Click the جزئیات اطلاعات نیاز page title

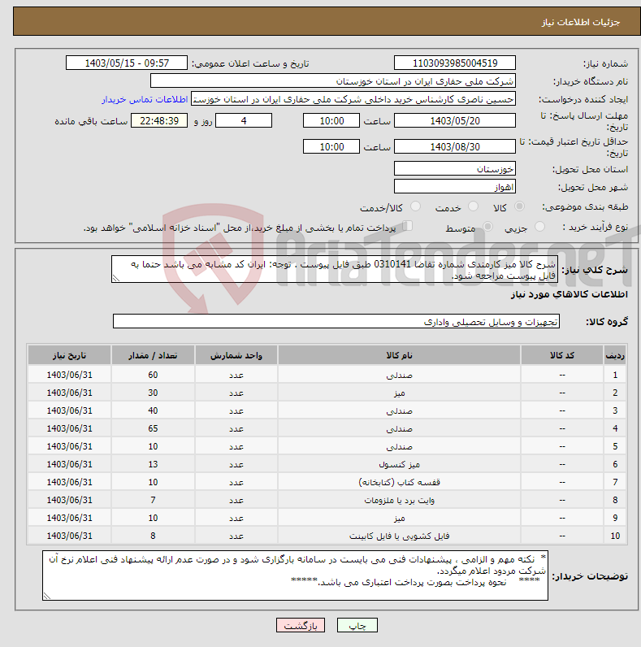(x=581, y=22)
